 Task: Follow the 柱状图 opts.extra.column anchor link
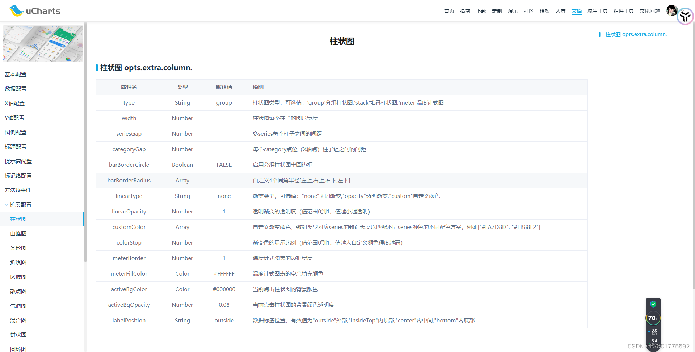pos(636,34)
